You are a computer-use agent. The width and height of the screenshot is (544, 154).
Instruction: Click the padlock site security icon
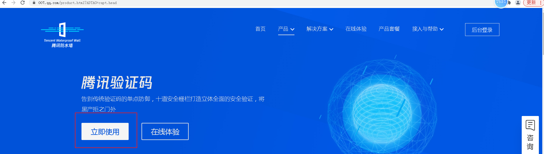[34, 3]
